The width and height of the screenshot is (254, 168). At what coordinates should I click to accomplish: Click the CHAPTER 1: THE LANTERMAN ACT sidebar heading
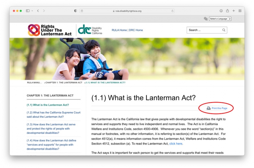50,96
